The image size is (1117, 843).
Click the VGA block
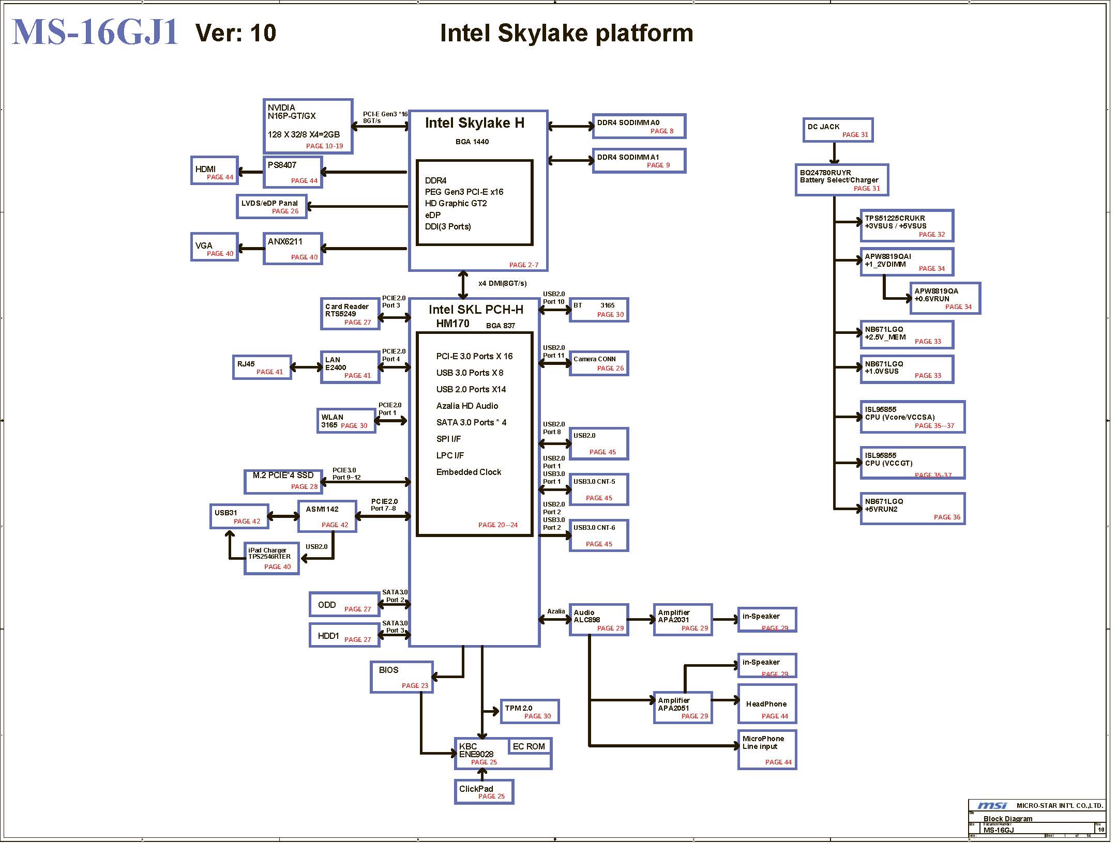click(215, 247)
